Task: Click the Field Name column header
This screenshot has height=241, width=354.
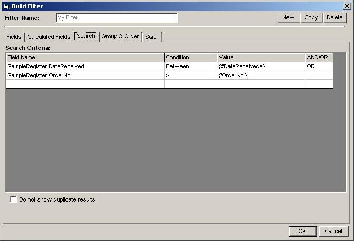Action: (85, 57)
